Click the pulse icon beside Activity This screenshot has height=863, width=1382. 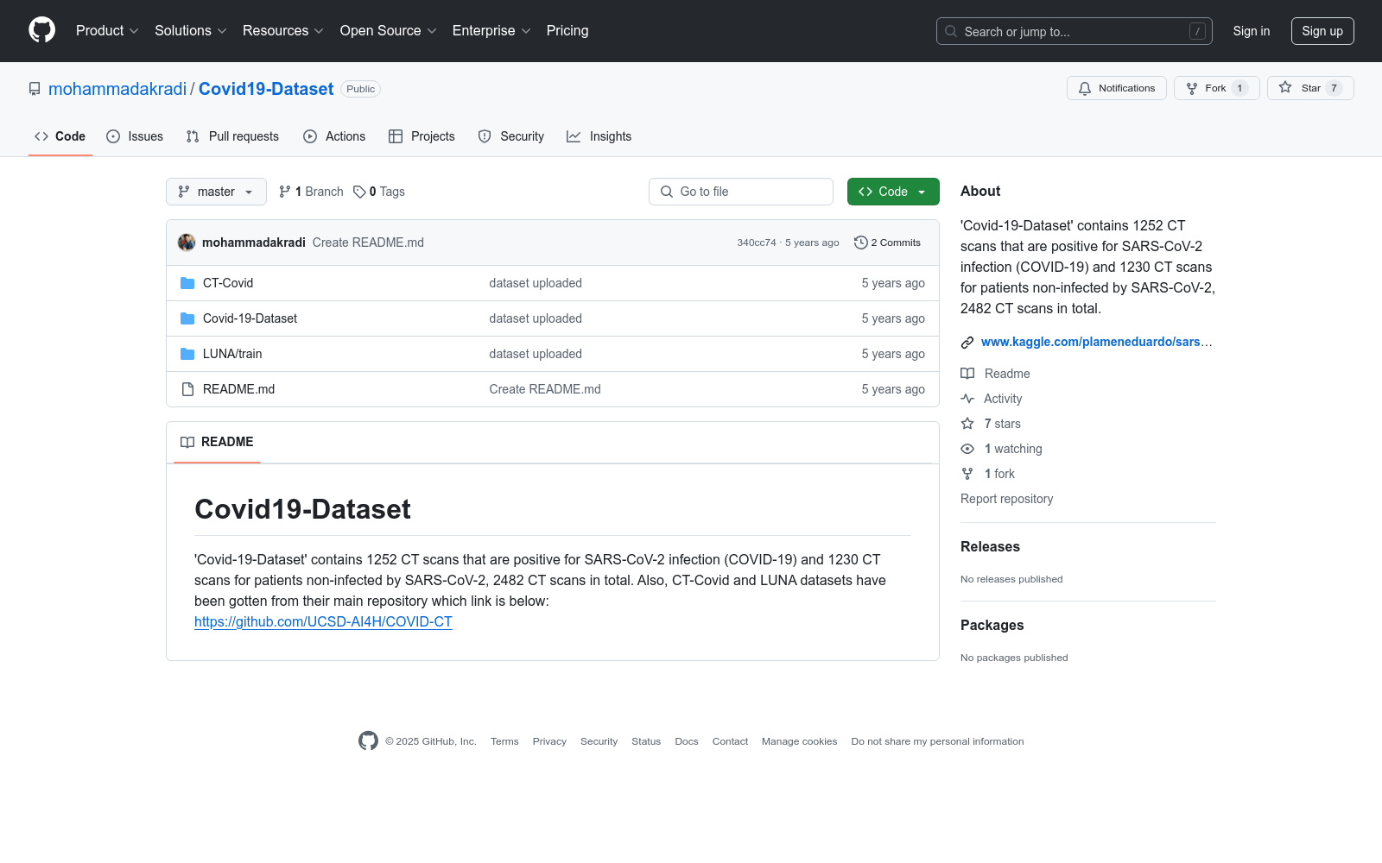967,399
